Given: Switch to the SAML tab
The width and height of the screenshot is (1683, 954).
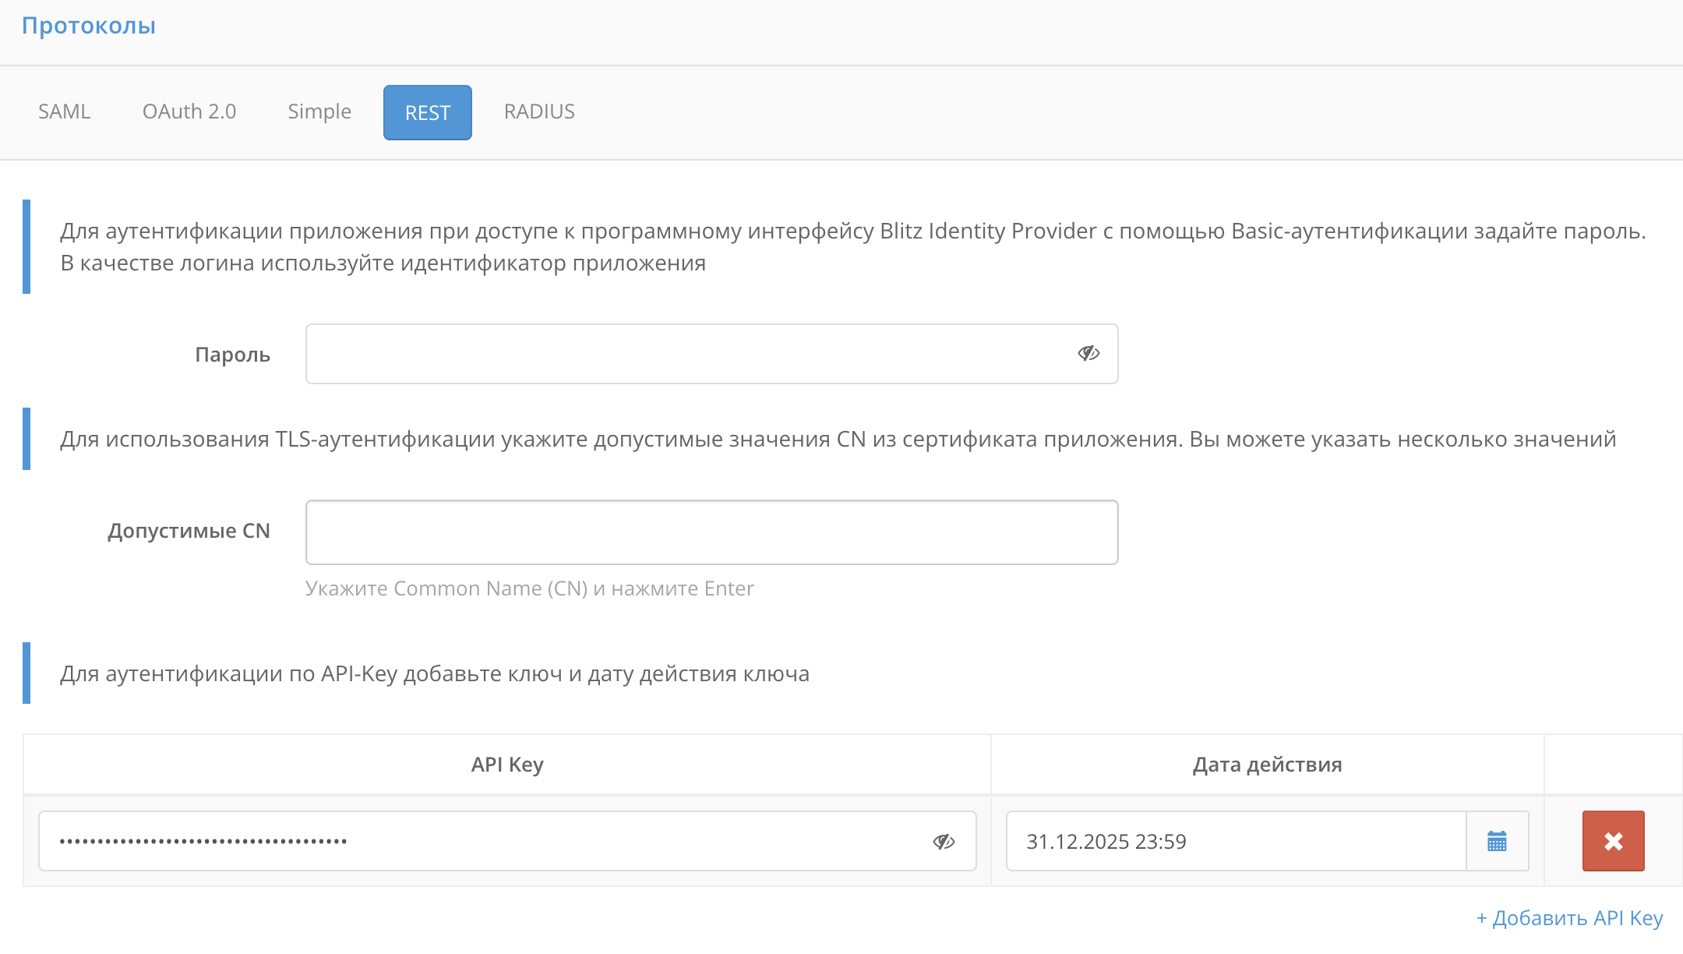Looking at the screenshot, I should click(65, 111).
